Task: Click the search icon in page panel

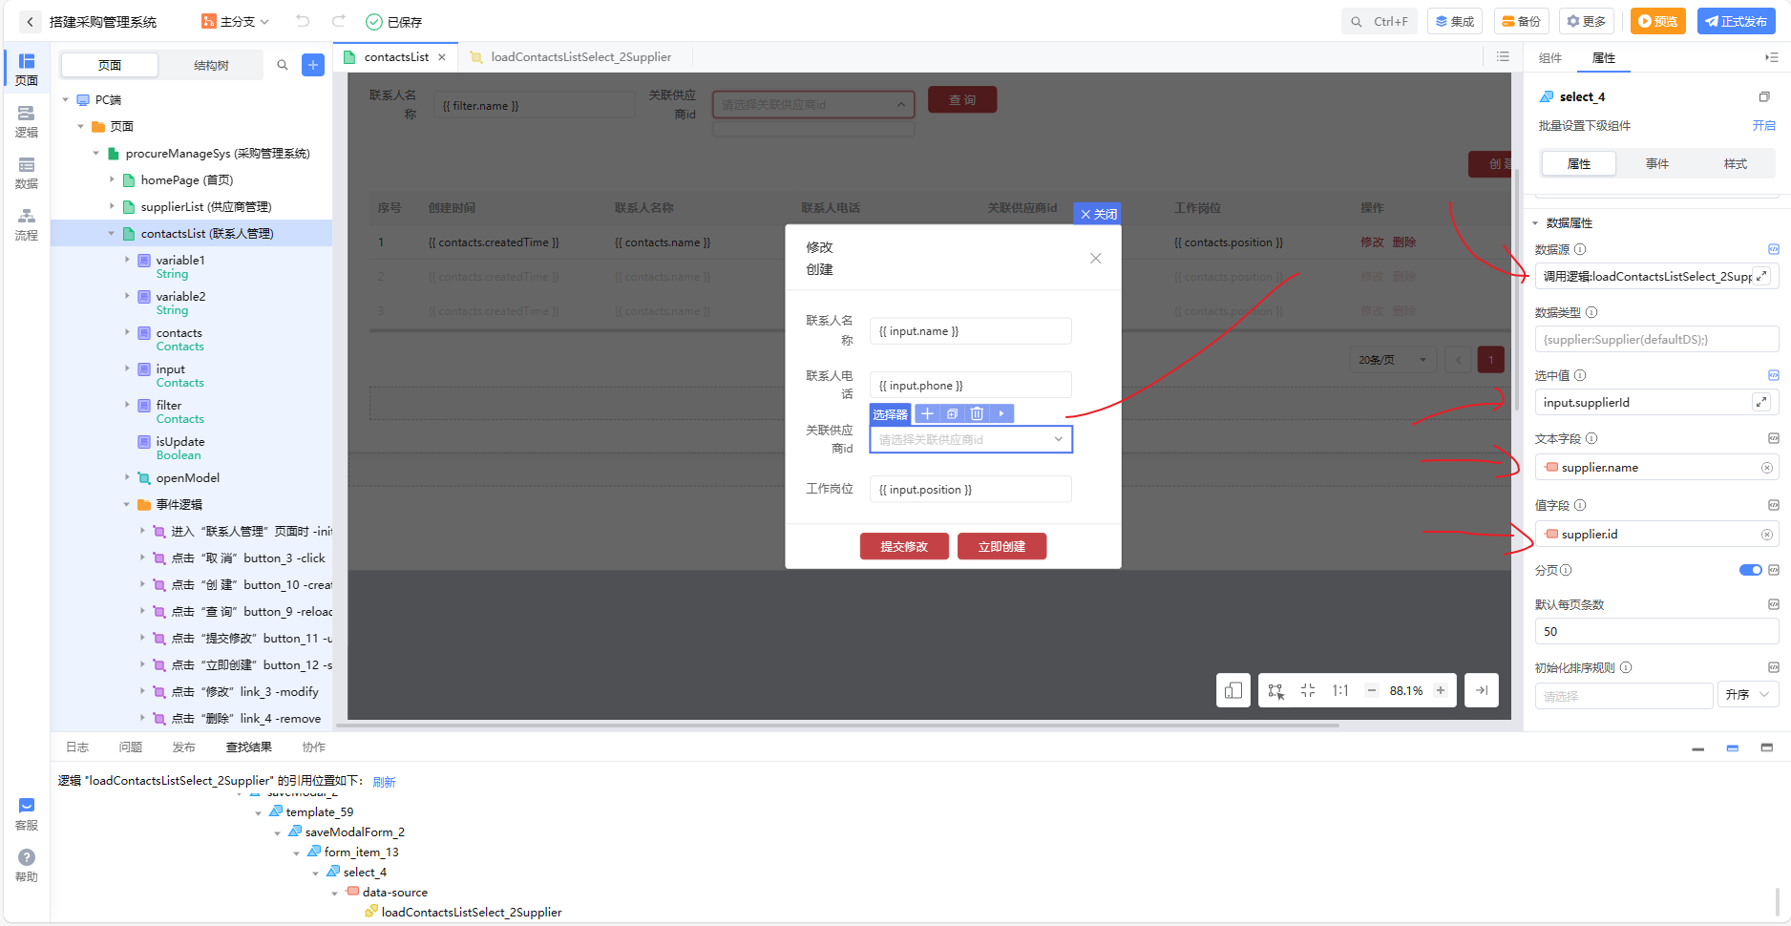Action: click(283, 65)
